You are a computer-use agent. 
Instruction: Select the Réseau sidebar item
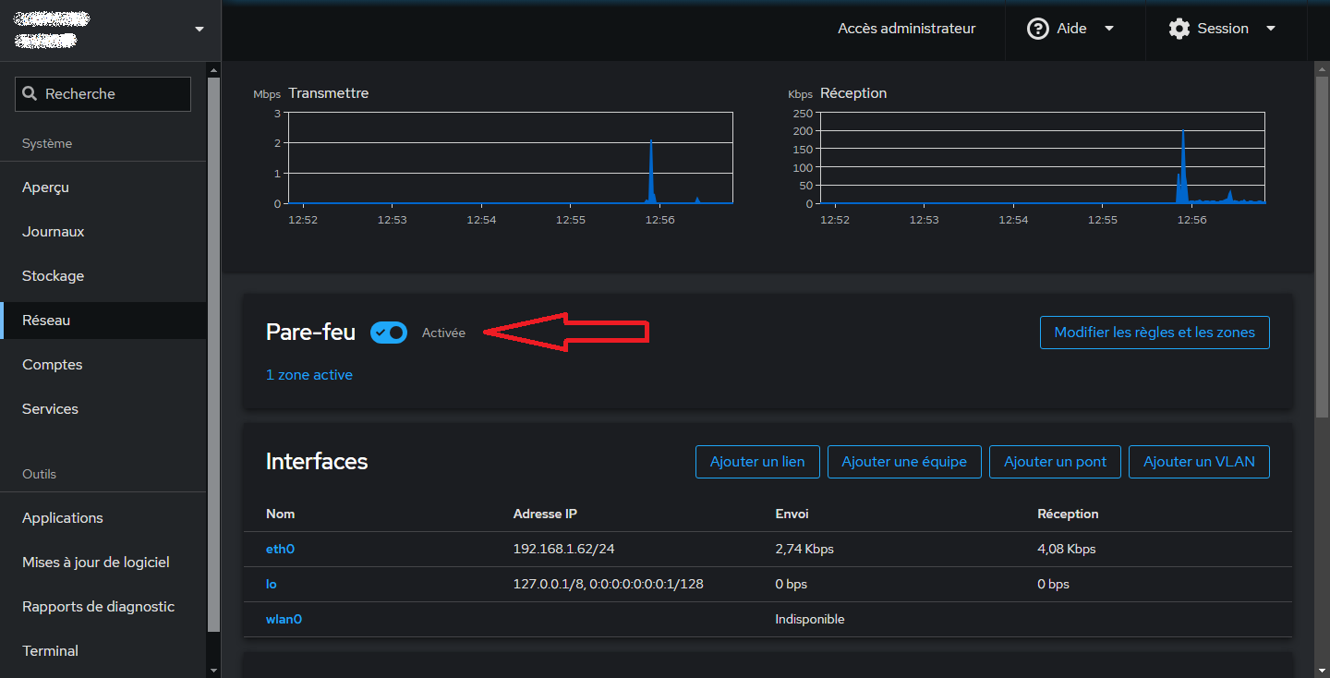[x=103, y=321]
